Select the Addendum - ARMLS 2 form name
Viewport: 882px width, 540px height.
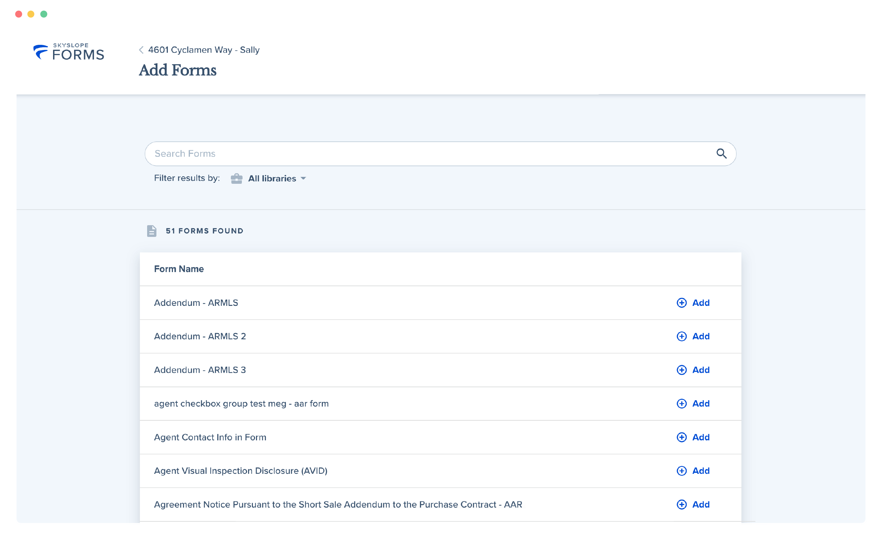tap(200, 337)
